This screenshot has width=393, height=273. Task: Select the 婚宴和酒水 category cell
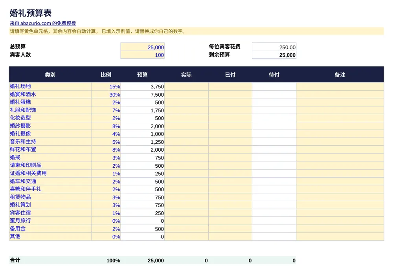coord(50,94)
